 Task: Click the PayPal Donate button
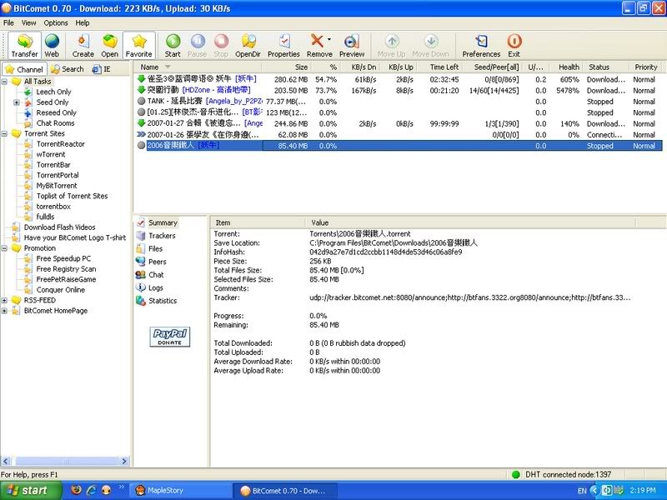click(x=170, y=337)
